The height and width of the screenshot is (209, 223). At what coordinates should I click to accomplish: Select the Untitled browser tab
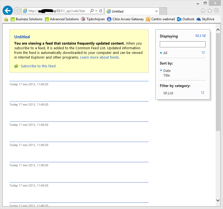click(132, 11)
